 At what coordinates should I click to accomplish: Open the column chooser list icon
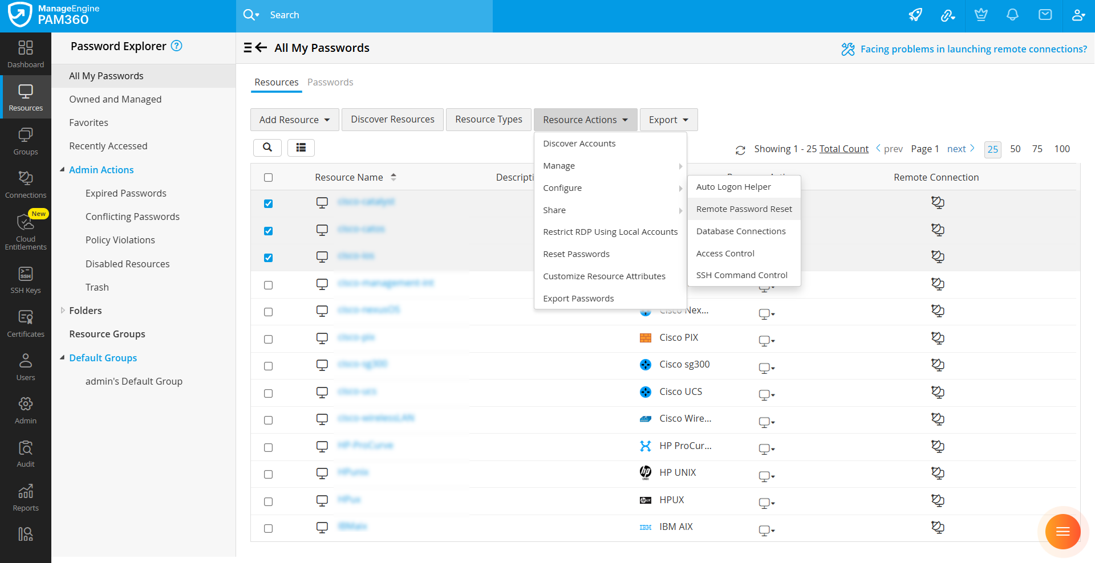[301, 148]
